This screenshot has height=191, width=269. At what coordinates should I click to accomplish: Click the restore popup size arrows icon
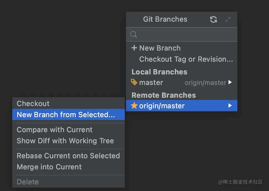[x=228, y=19]
